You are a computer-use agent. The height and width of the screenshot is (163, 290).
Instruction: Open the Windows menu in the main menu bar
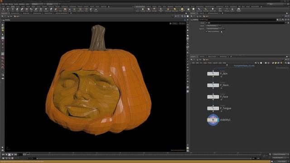pyautogui.click(x=22, y=4)
